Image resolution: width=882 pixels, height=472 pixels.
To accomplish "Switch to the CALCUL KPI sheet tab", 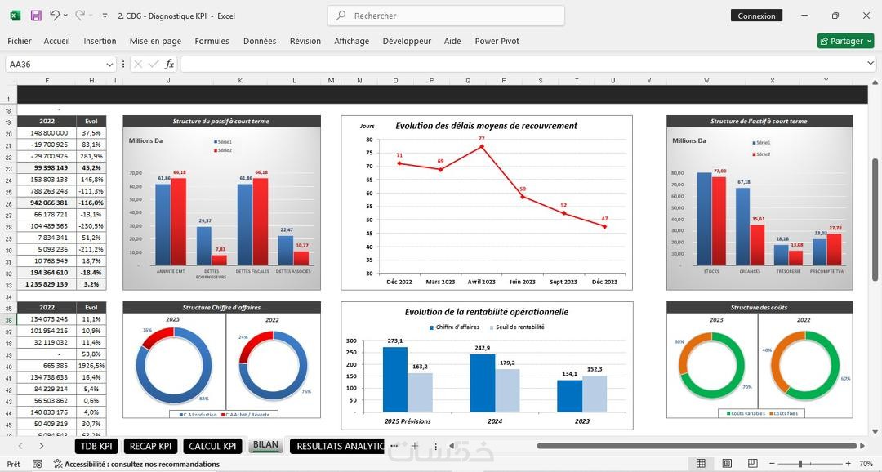I will pos(212,446).
